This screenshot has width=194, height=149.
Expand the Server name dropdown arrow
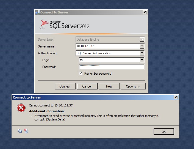click(x=142, y=46)
